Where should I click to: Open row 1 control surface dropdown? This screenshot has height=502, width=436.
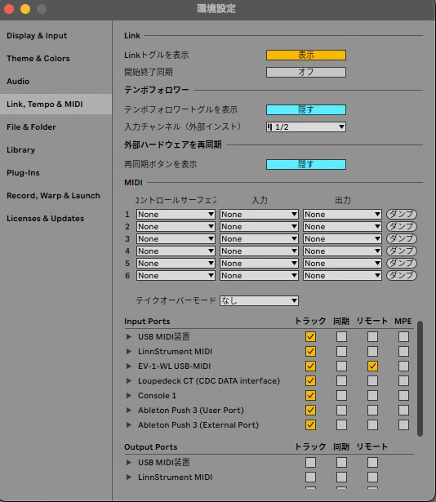coord(176,214)
